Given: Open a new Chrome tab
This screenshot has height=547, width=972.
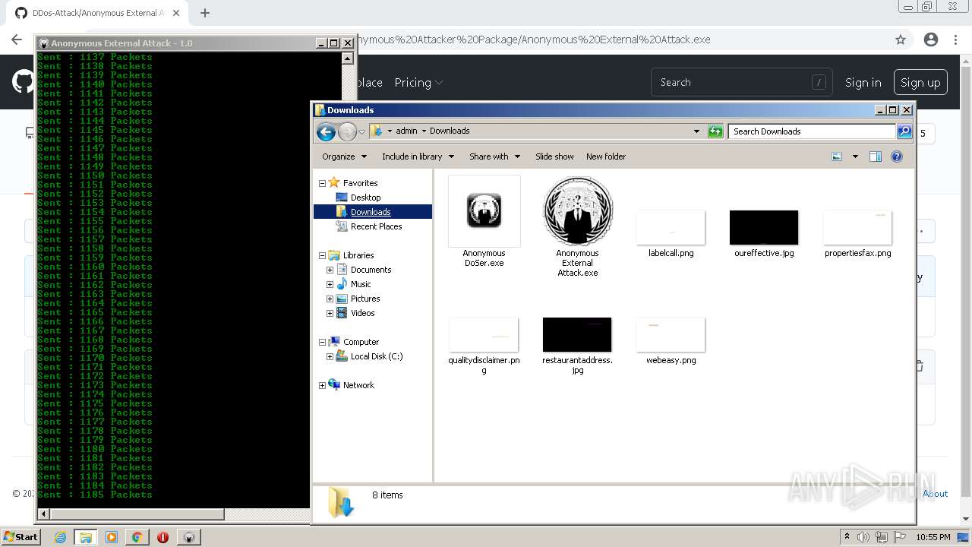Looking at the screenshot, I should click(205, 13).
